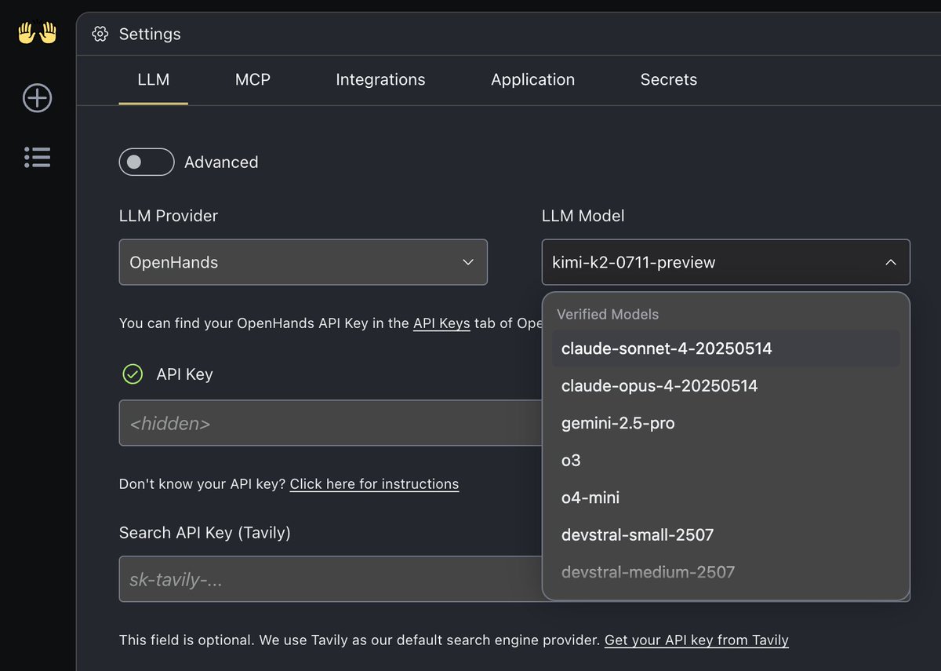Focus the Search API Key Tavily field
941x671 pixels.
(330, 579)
